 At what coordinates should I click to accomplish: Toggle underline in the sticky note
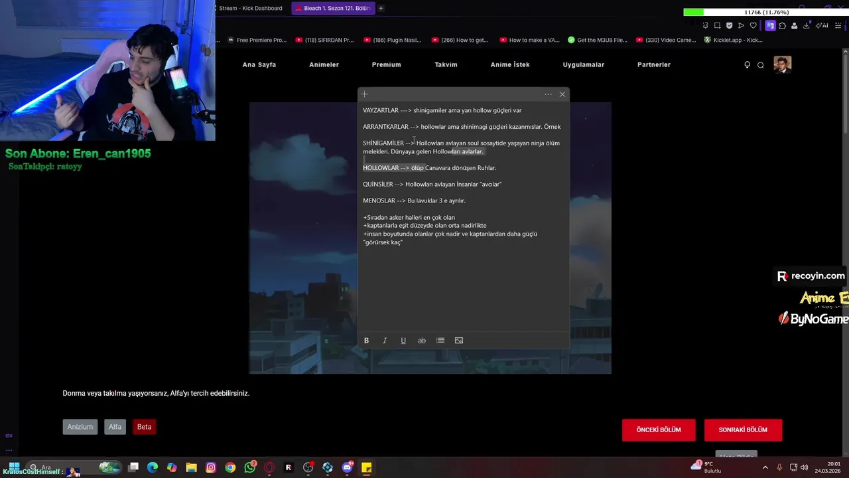[403, 341]
